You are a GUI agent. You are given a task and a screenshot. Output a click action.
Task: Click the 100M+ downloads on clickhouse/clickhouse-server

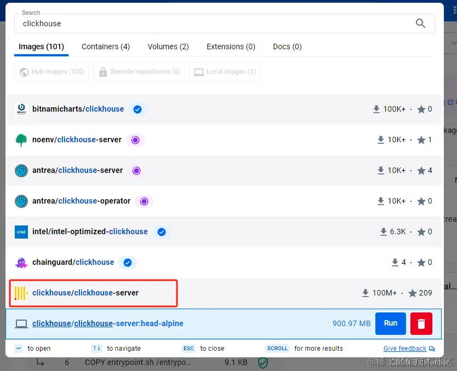point(385,293)
